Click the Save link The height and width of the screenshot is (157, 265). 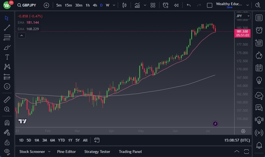[229, 8]
